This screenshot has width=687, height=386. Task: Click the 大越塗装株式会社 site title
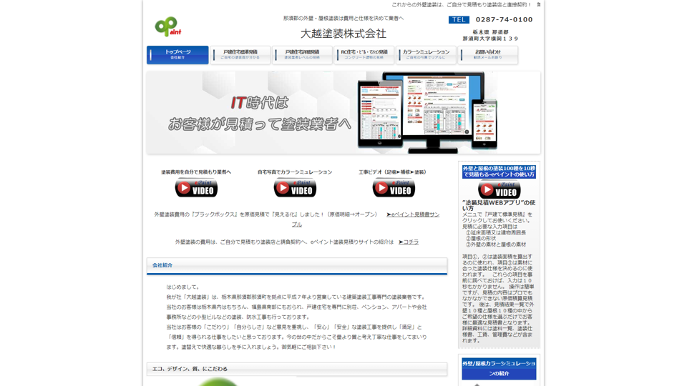point(343,34)
